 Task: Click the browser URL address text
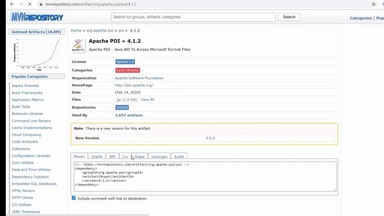91,4
